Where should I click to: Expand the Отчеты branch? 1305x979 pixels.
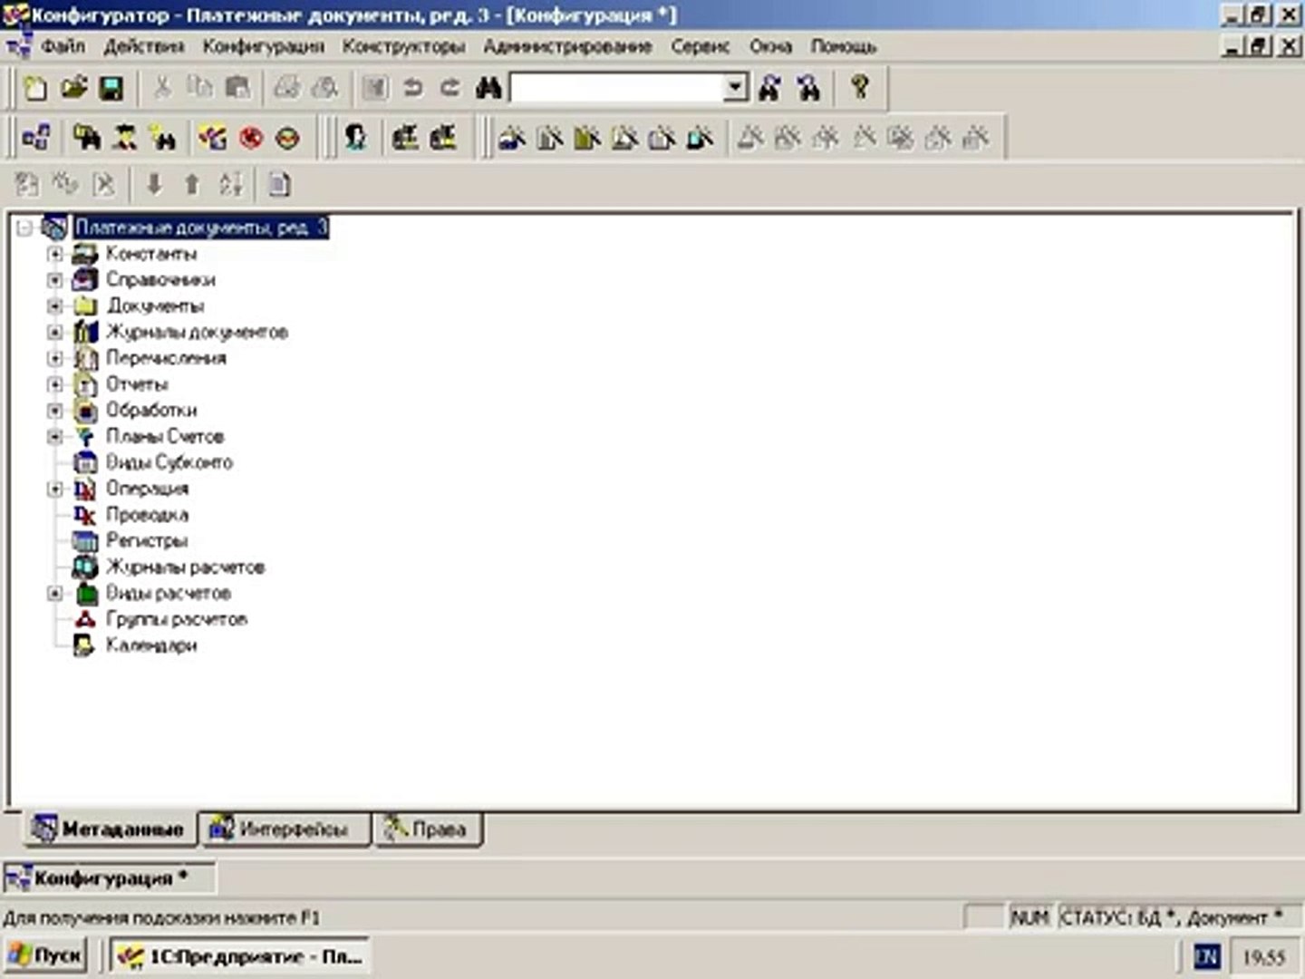54,384
